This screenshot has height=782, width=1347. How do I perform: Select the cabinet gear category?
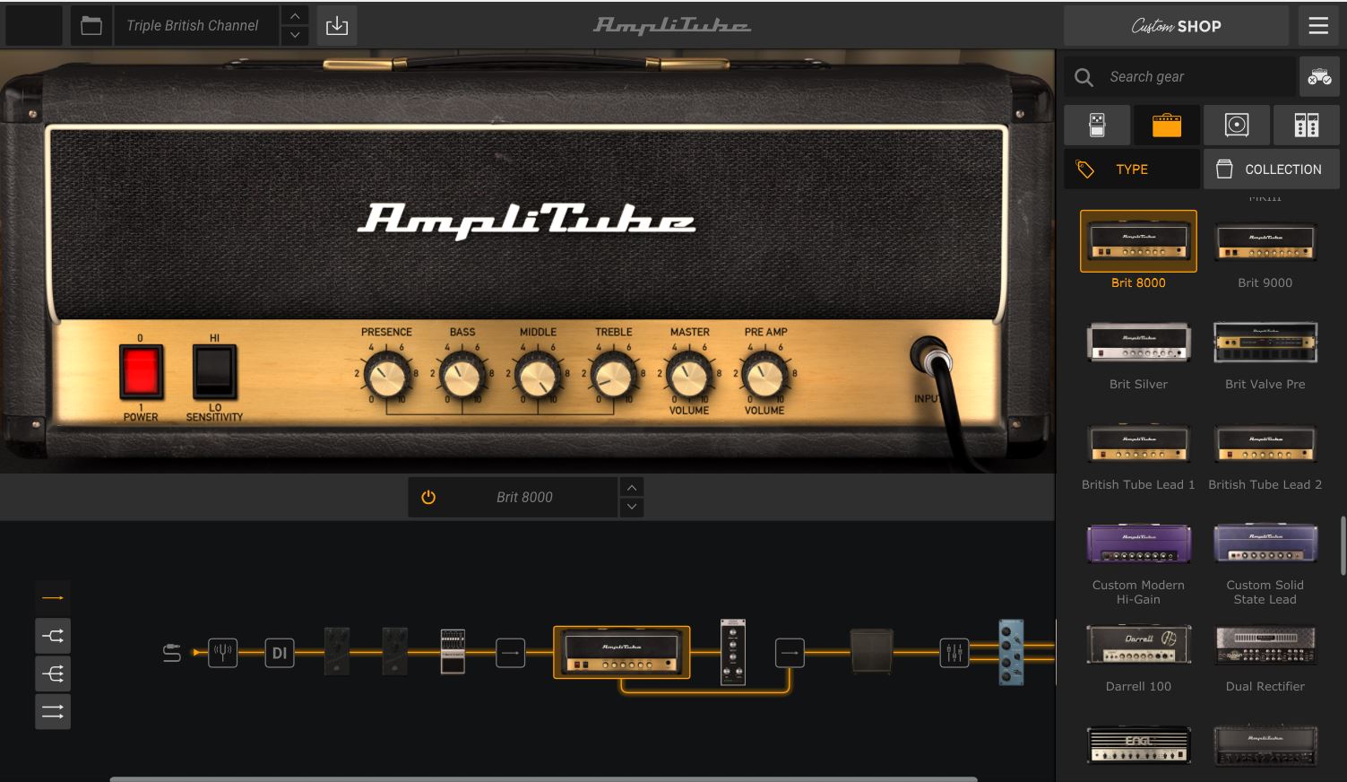(x=1237, y=125)
